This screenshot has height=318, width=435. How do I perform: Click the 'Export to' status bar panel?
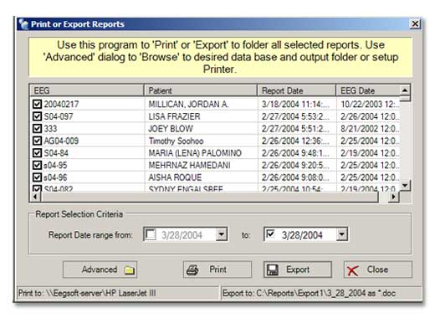[320, 293]
